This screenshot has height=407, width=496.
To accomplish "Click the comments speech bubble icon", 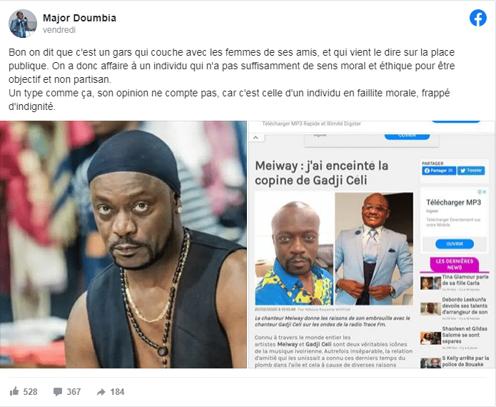I will [58, 392].
